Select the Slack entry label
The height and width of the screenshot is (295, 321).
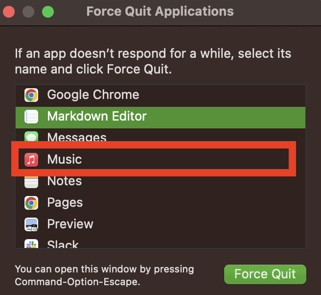63,244
